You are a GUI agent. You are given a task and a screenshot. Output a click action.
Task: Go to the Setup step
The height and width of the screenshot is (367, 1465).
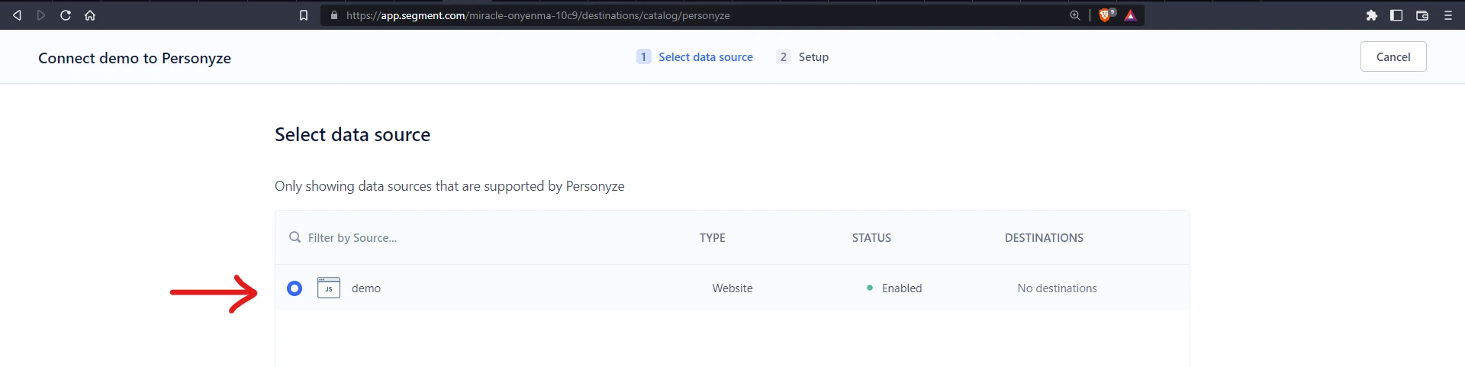click(813, 57)
